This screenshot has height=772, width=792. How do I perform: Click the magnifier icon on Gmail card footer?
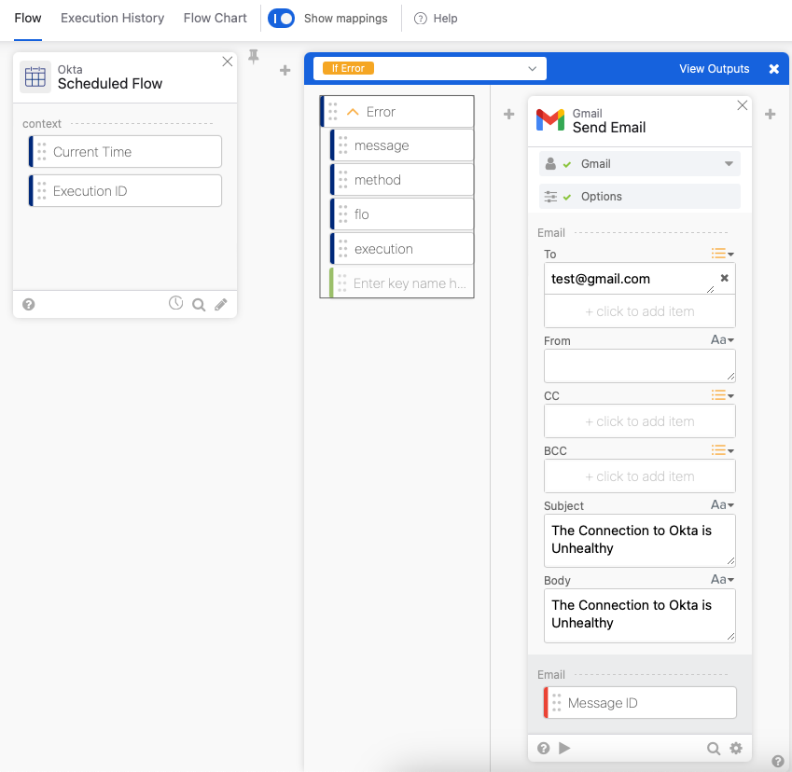(713, 748)
